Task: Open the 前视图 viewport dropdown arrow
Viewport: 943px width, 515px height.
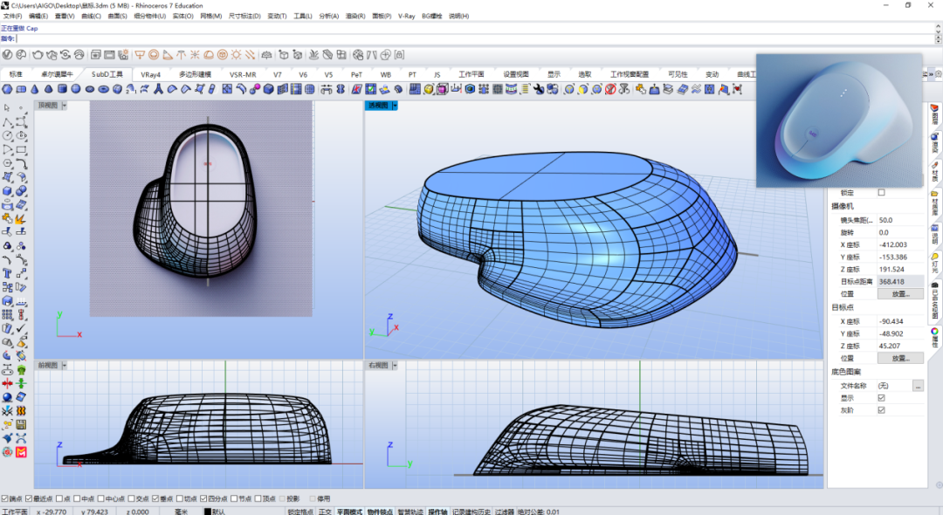Action: 65,366
